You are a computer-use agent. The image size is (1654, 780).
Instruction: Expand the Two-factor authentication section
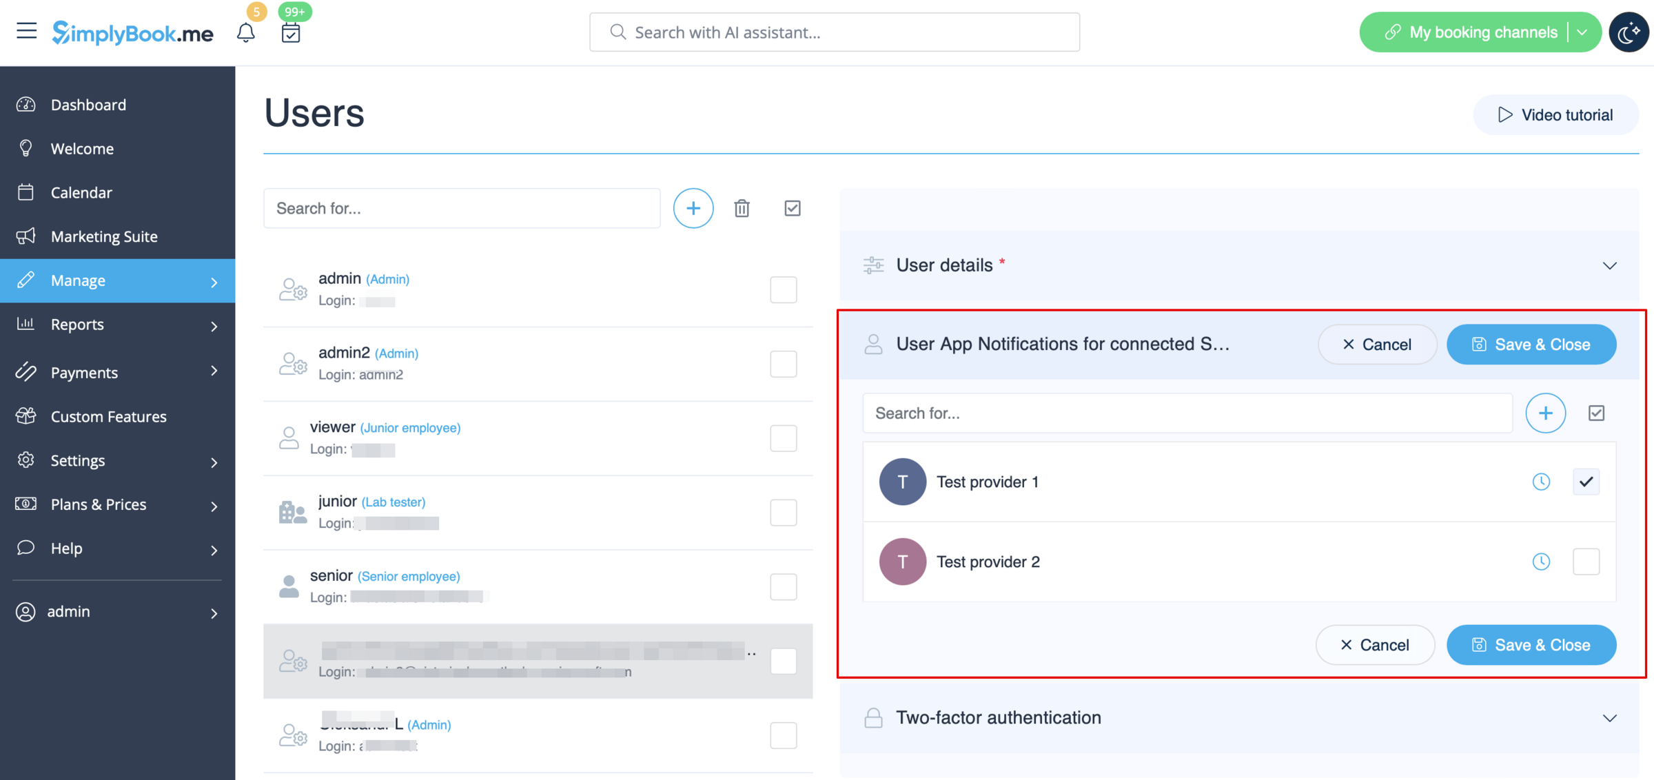pos(1611,717)
